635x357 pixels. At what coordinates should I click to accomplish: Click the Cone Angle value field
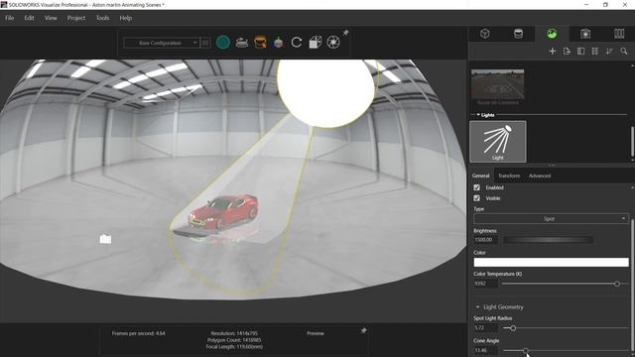(485, 350)
